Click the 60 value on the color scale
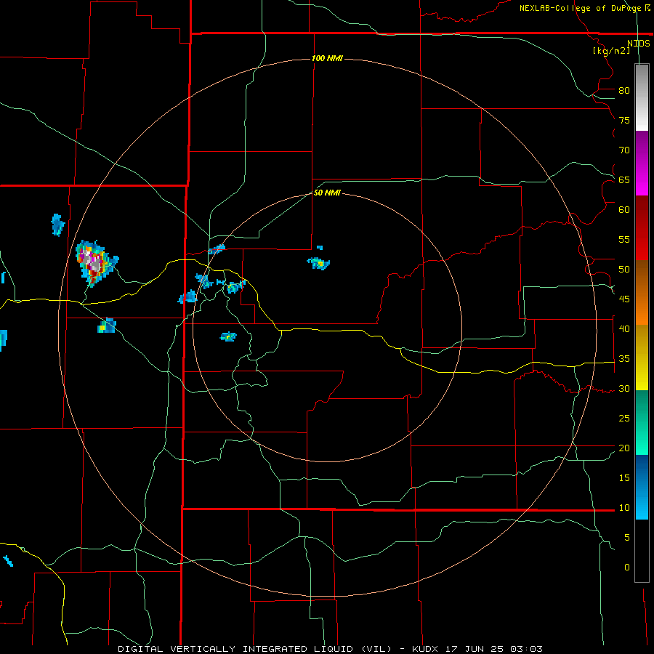 pos(624,210)
